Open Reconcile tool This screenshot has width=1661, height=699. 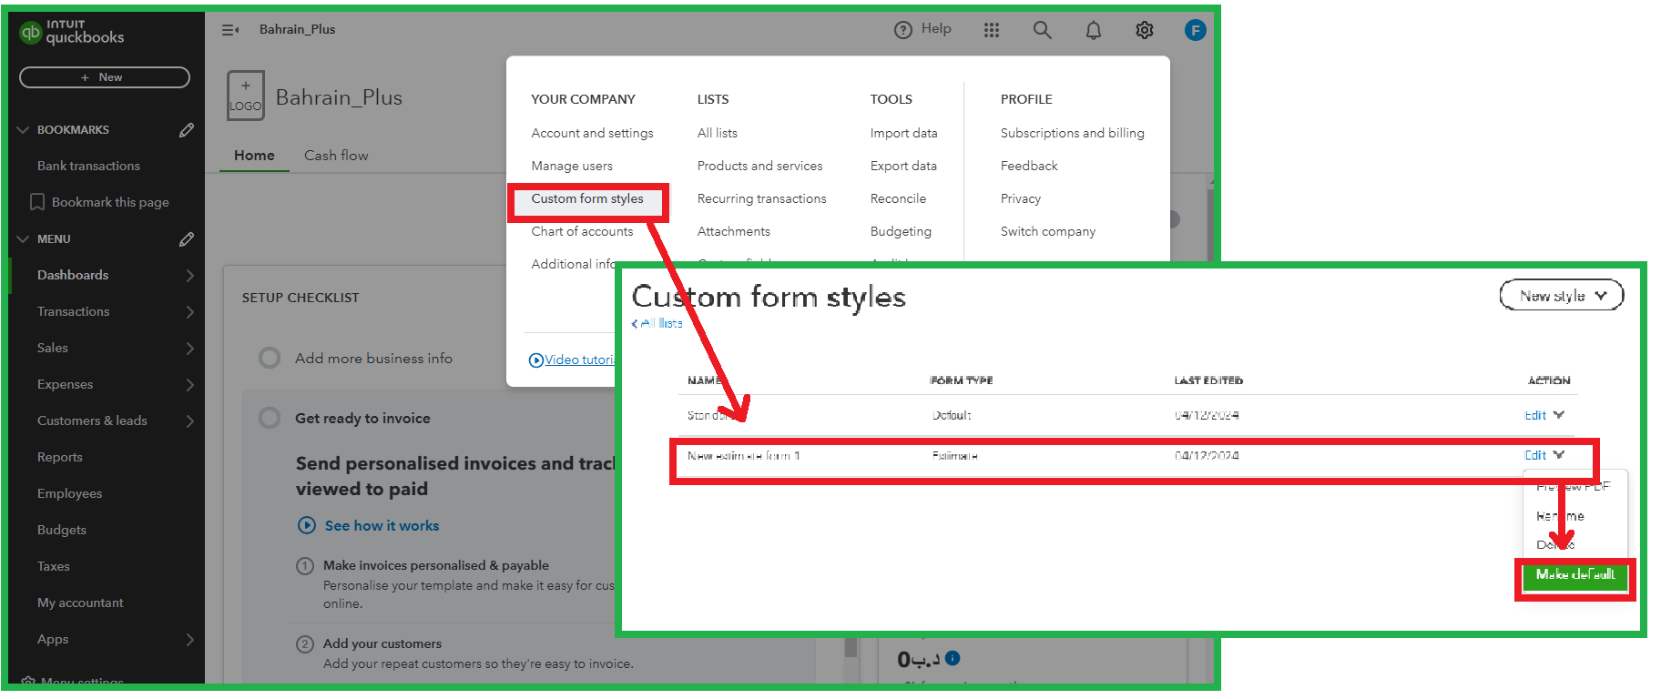(x=898, y=198)
